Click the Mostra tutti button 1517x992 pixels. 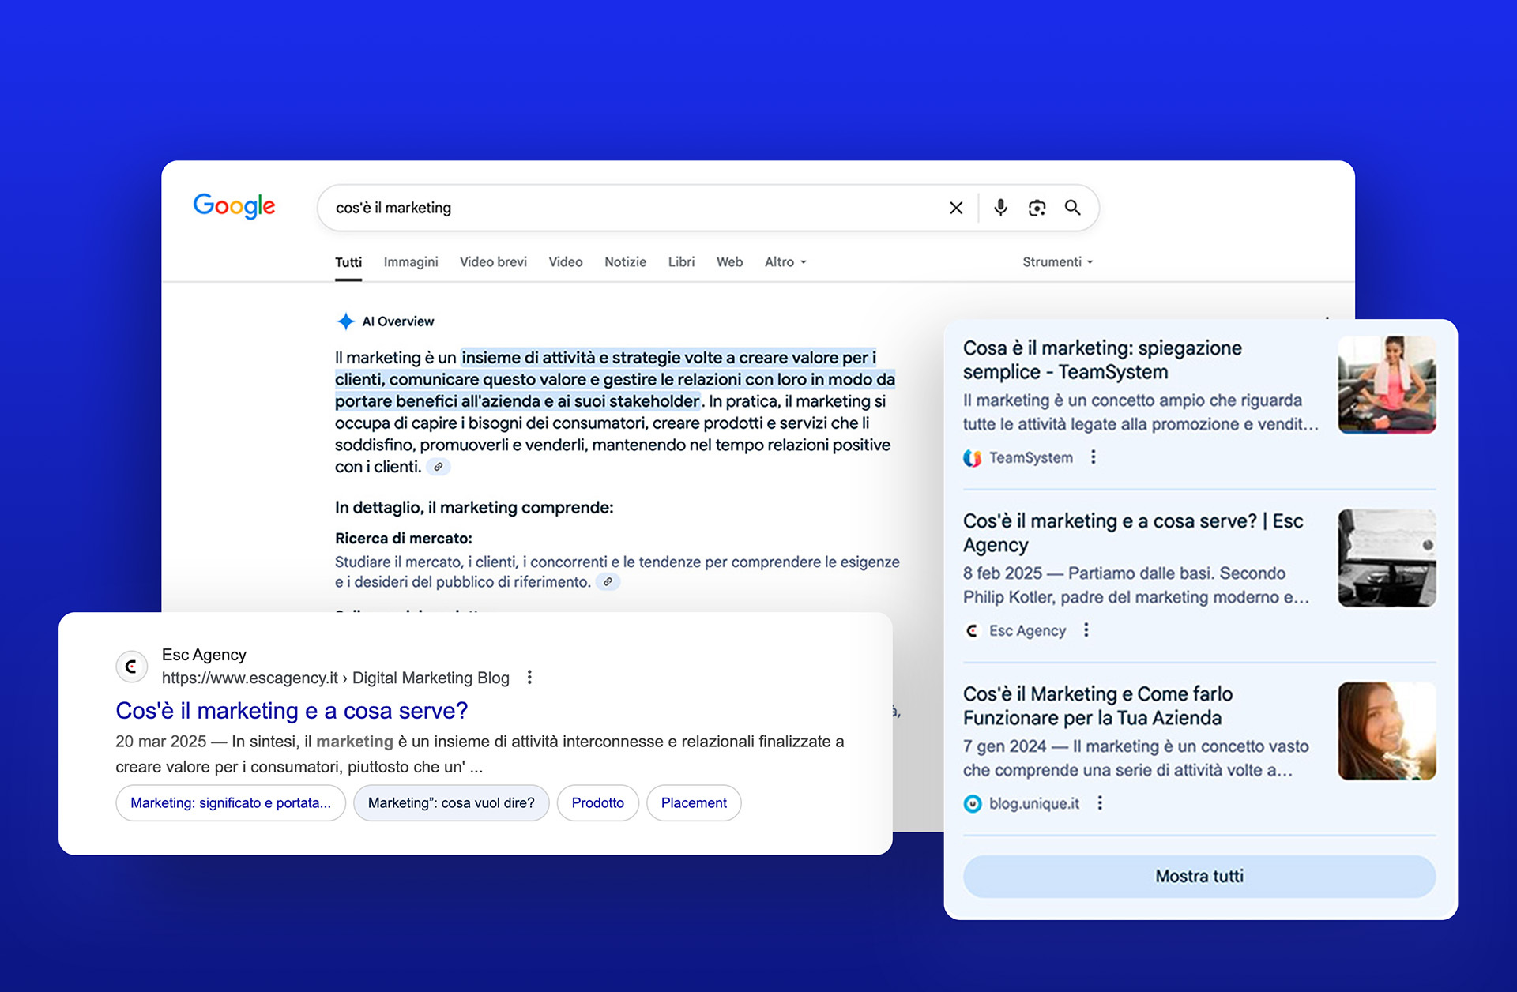(1199, 876)
